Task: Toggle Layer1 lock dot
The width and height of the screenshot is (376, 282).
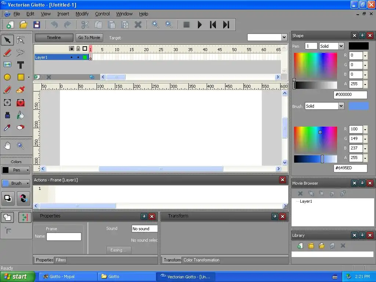Action: (78, 57)
